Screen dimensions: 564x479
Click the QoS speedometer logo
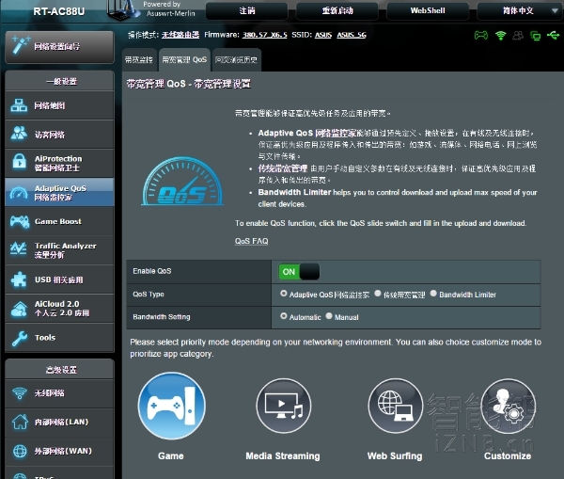tap(182, 182)
